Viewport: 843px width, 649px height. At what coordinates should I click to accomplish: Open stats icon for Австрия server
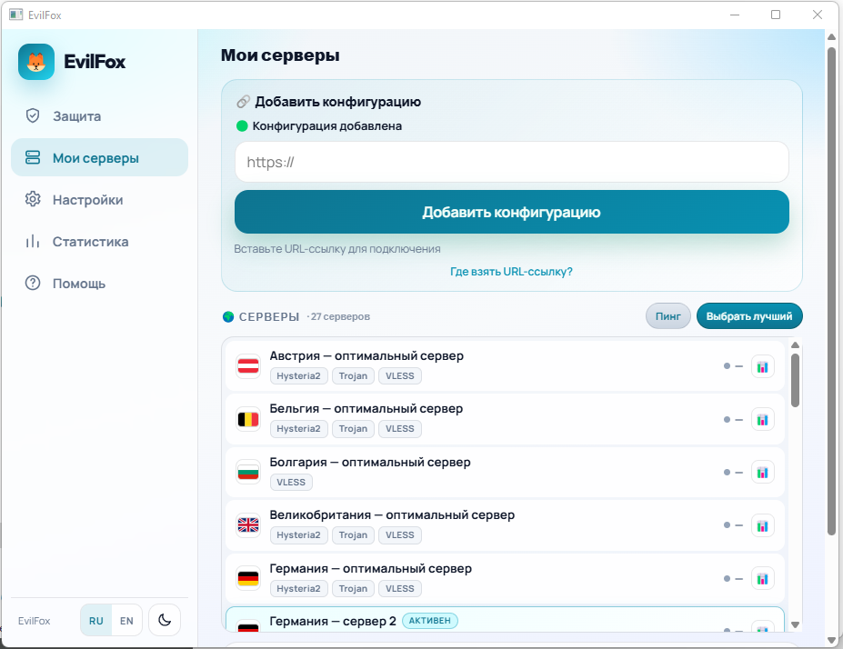[762, 367]
